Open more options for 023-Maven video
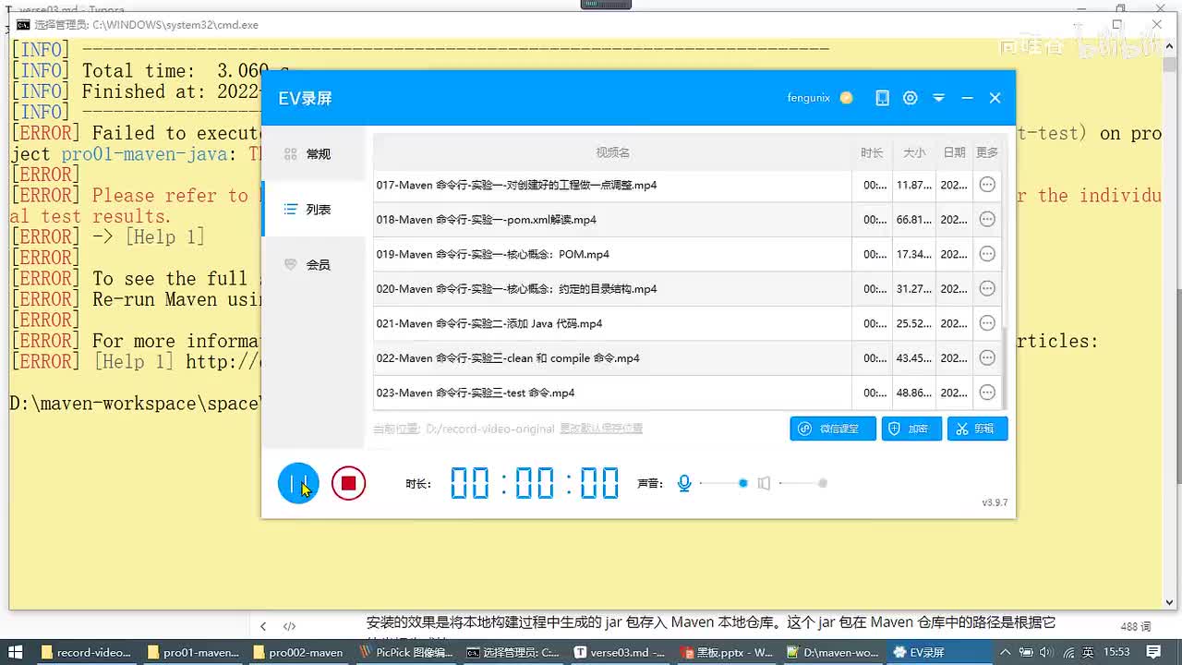The height and width of the screenshot is (665, 1182). (x=987, y=393)
